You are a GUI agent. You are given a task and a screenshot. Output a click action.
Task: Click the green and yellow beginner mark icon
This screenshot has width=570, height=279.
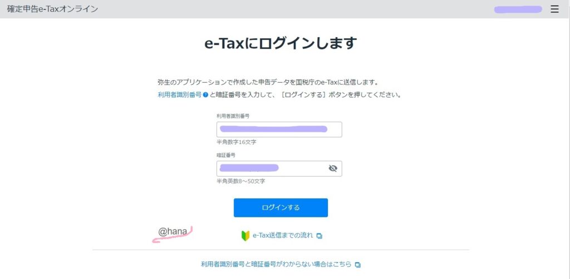(245, 236)
